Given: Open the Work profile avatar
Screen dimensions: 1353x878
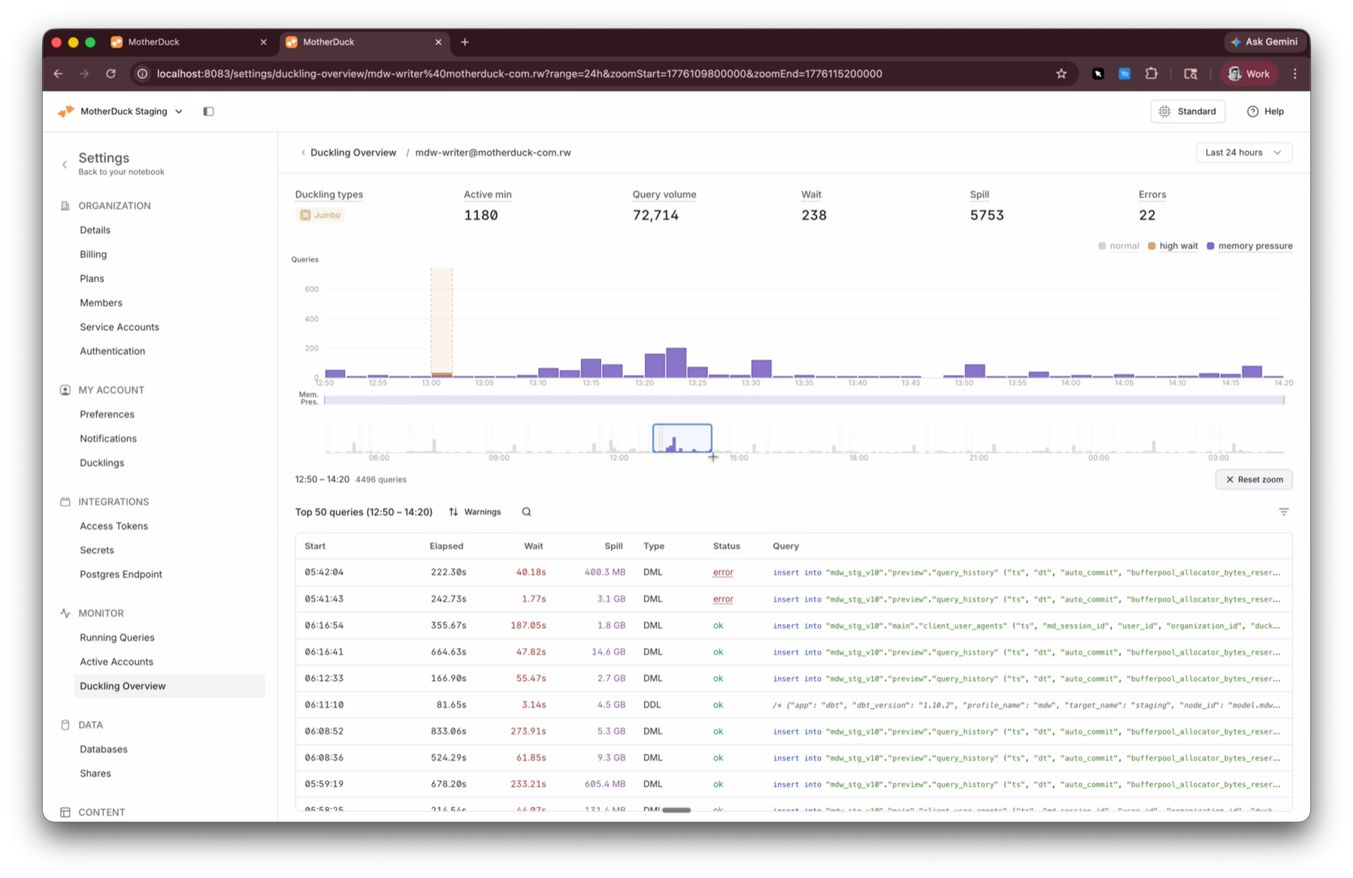Looking at the screenshot, I should point(1234,74).
